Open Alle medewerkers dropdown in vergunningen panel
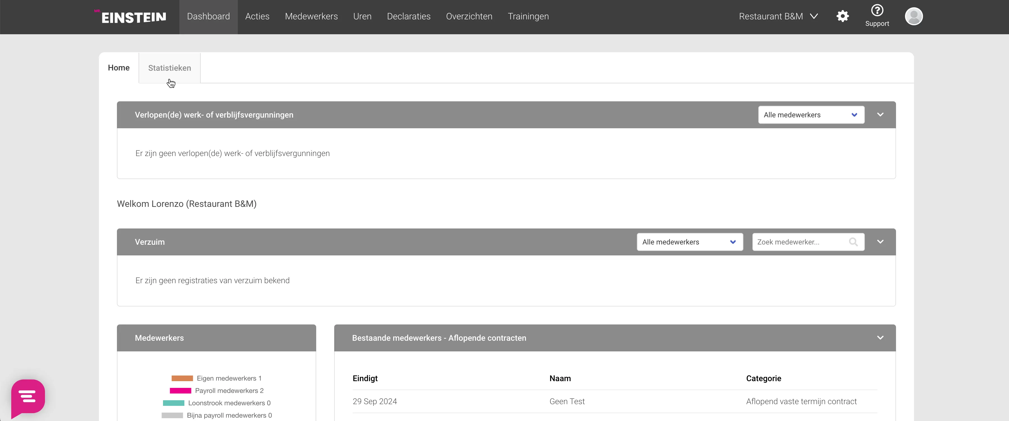 (x=811, y=115)
